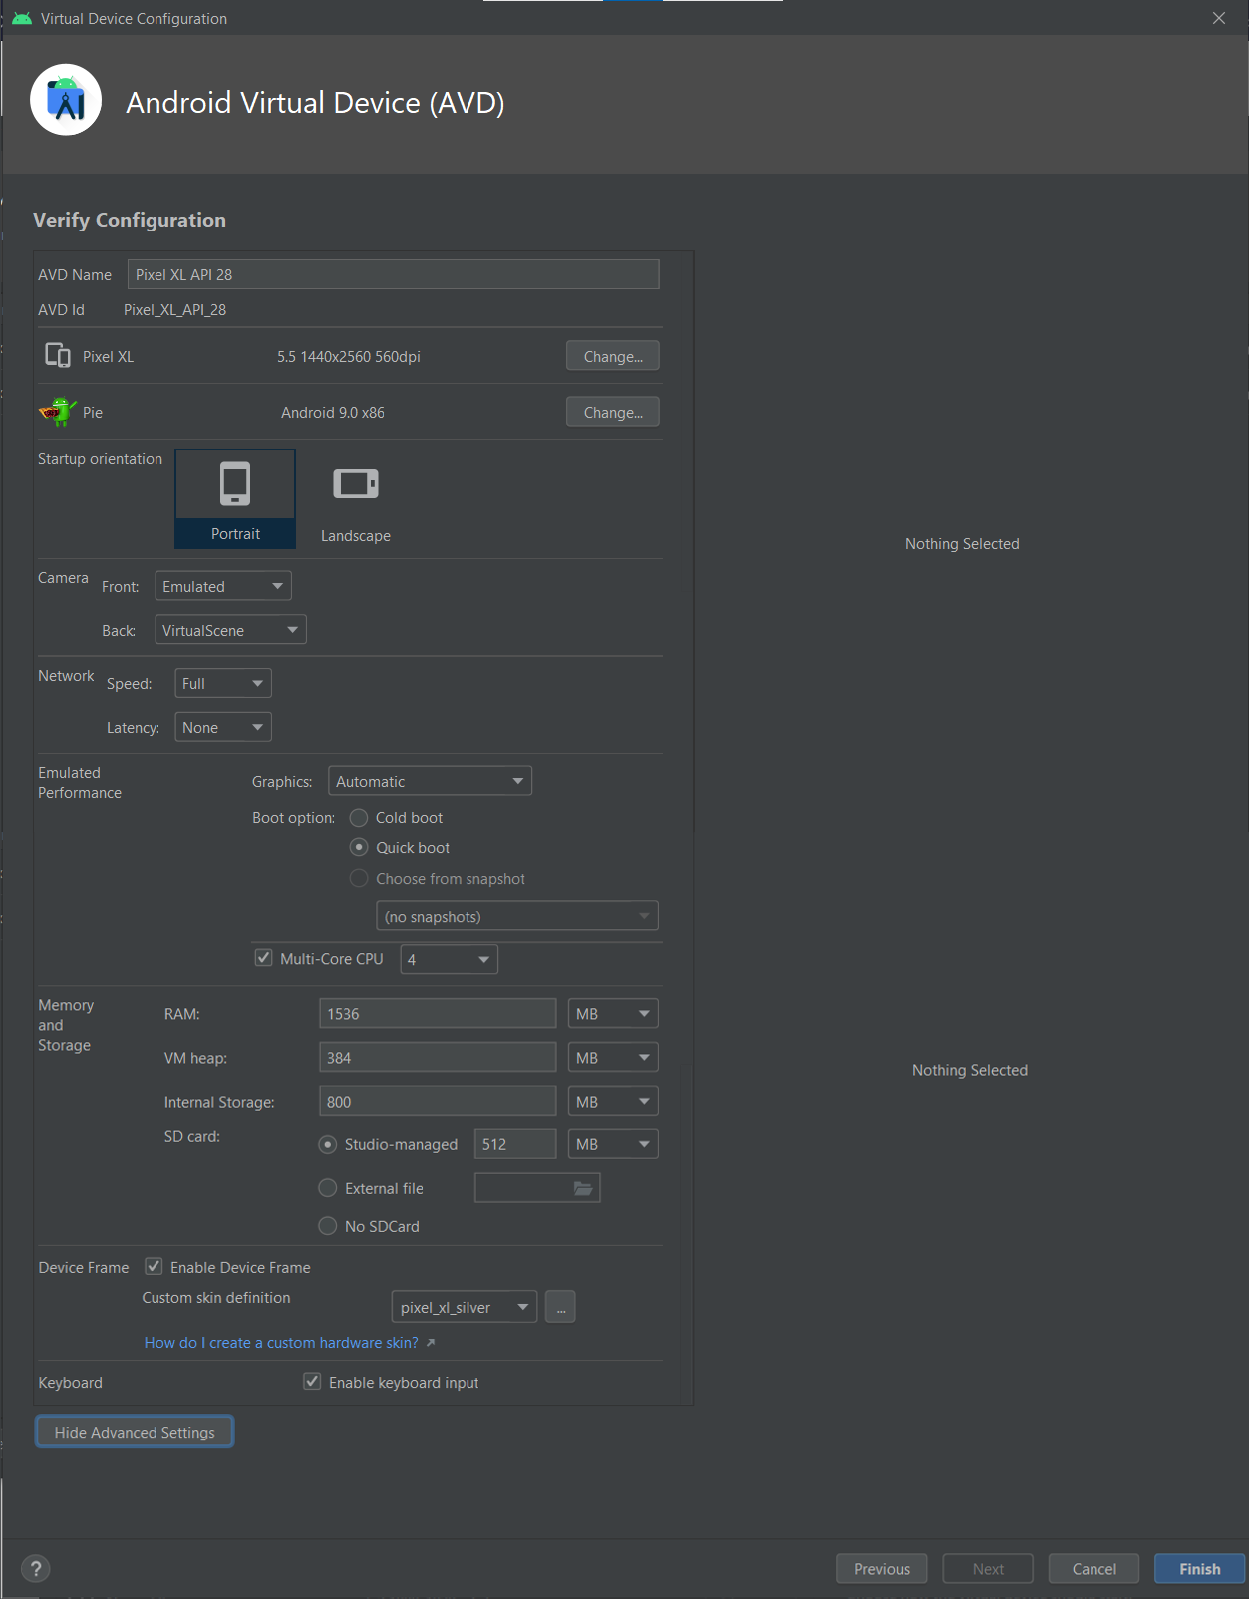Click the Finish button
The height and width of the screenshot is (1599, 1249).
(x=1199, y=1568)
